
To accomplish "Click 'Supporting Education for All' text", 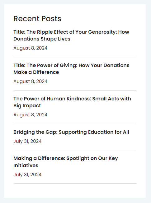I will [x=94, y=132].
